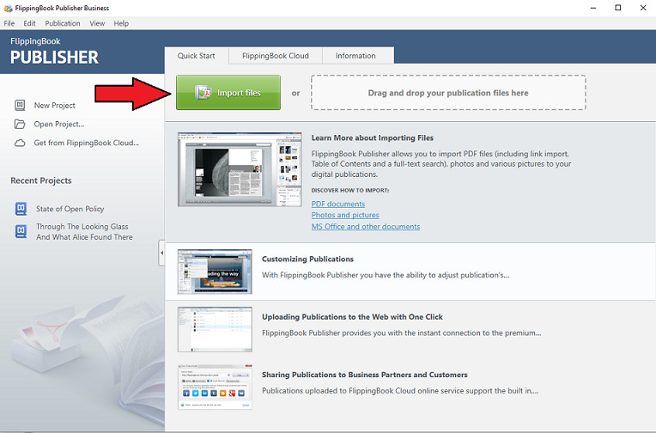Choose Get from FlippingBook Cloud...
The width and height of the screenshot is (656, 433).
pyautogui.click(x=87, y=143)
